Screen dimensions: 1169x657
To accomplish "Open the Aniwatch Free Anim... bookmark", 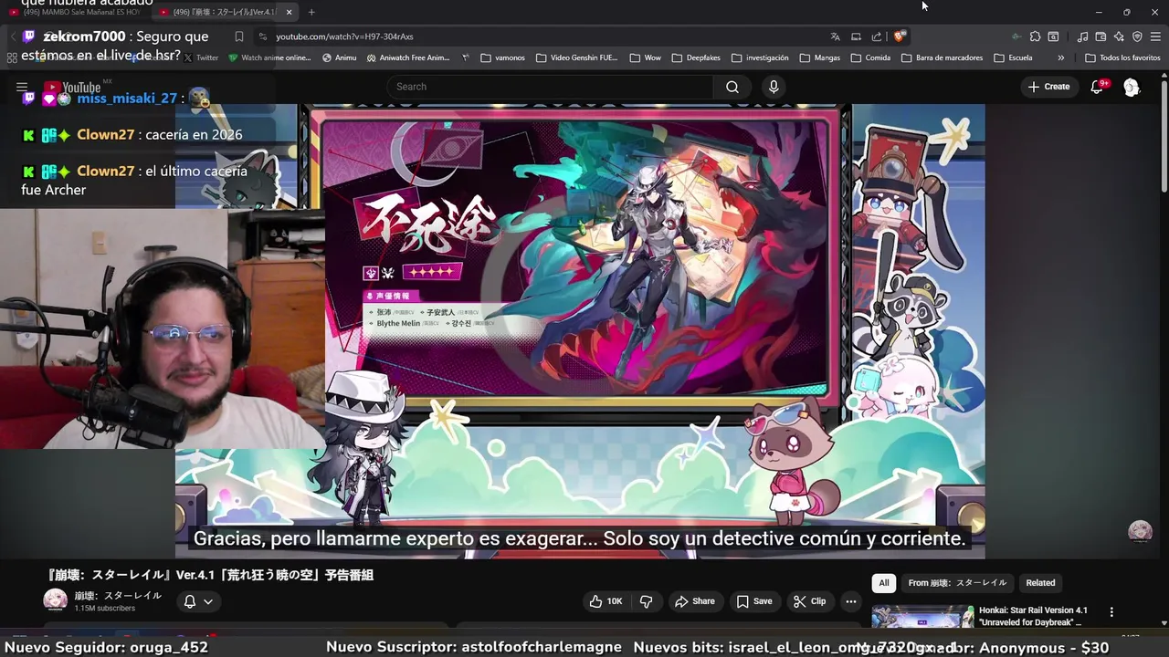I will (x=408, y=57).
